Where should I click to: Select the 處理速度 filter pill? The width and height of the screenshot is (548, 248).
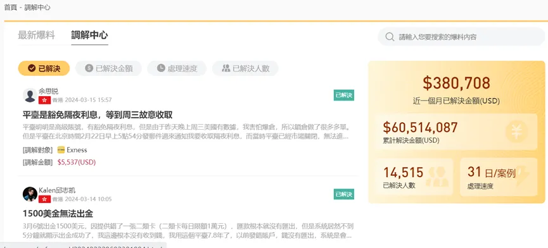coord(177,68)
